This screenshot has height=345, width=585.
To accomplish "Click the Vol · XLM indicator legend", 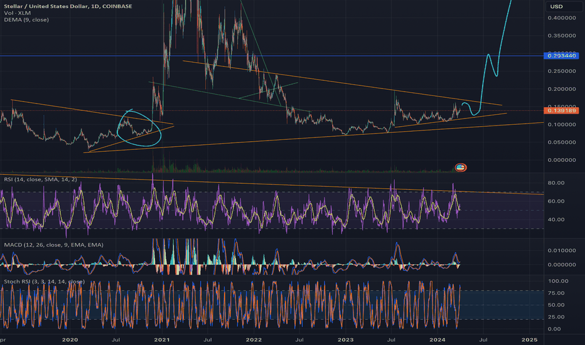I will (x=17, y=13).
